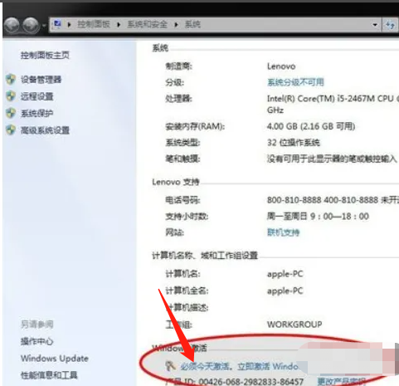Click the Control Panel icon in address bar
The height and width of the screenshot is (386, 399).
pos(57,24)
